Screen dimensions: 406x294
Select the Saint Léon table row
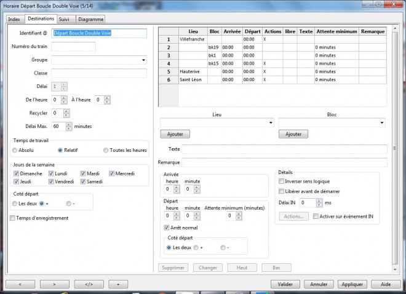273,80
